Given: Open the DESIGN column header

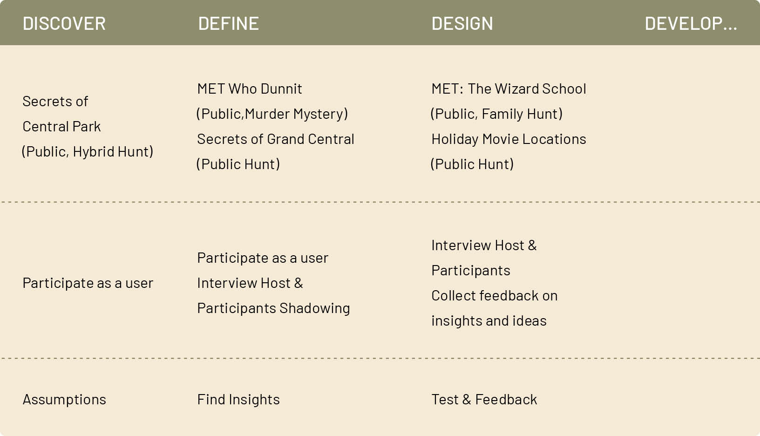Looking at the screenshot, I should pyautogui.click(x=462, y=24).
